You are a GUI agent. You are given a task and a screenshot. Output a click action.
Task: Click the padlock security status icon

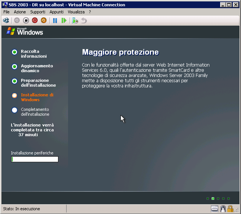point(230,209)
